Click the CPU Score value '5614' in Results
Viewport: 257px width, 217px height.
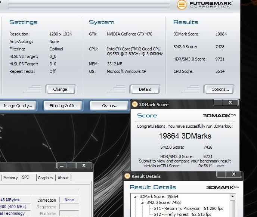[x=220, y=71]
